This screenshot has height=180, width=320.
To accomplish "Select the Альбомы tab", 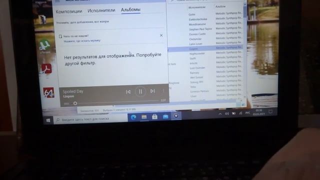I will 130,9.
